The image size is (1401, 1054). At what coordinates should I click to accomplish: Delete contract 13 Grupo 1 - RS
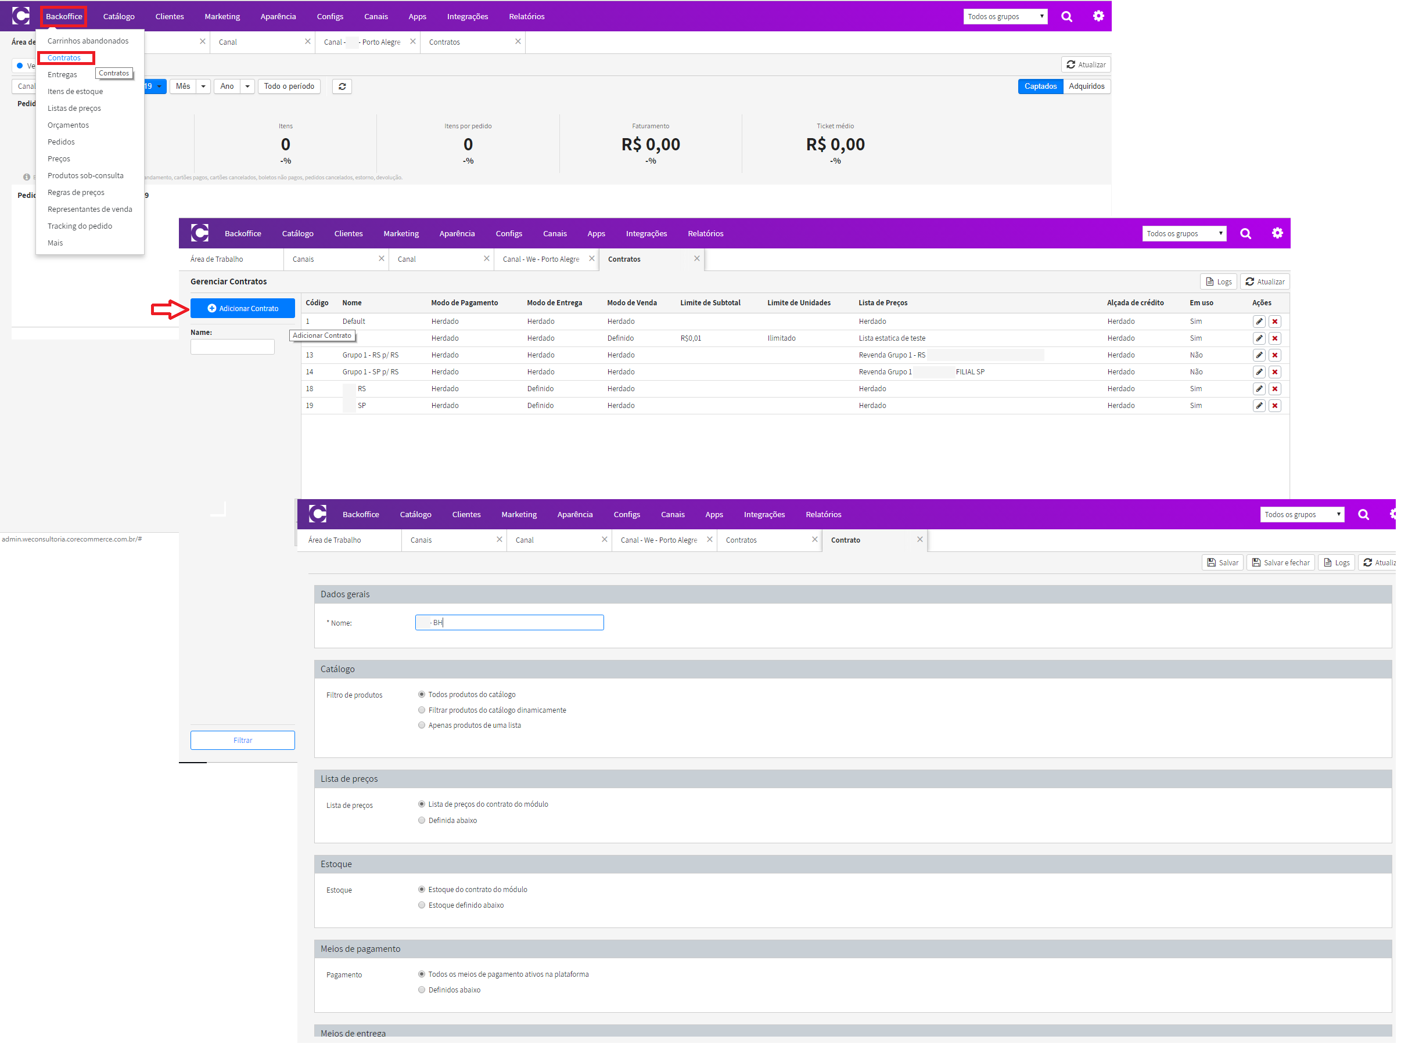tap(1274, 355)
